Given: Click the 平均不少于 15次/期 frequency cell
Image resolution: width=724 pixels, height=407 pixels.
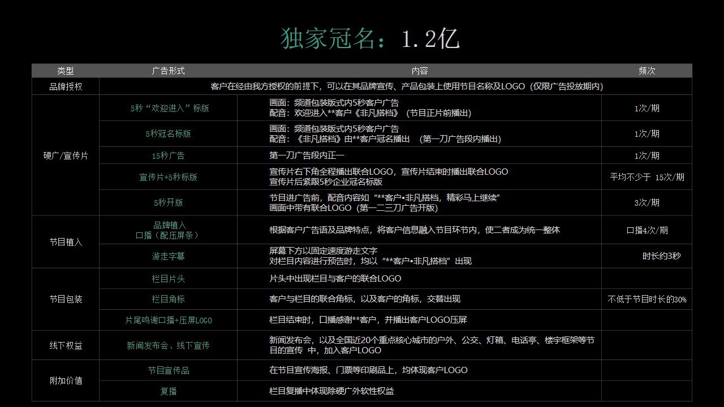Looking at the screenshot, I should point(647,177).
